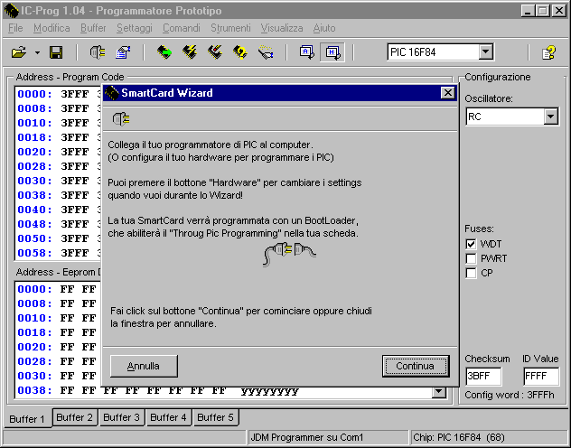The height and width of the screenshot is (448, 571).
Task: Open hardware settings chip toolbar icon
Action: point(98,52)
